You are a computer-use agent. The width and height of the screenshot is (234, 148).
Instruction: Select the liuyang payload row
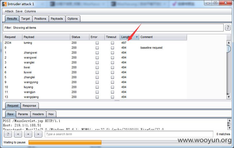(x=95, y=87)
